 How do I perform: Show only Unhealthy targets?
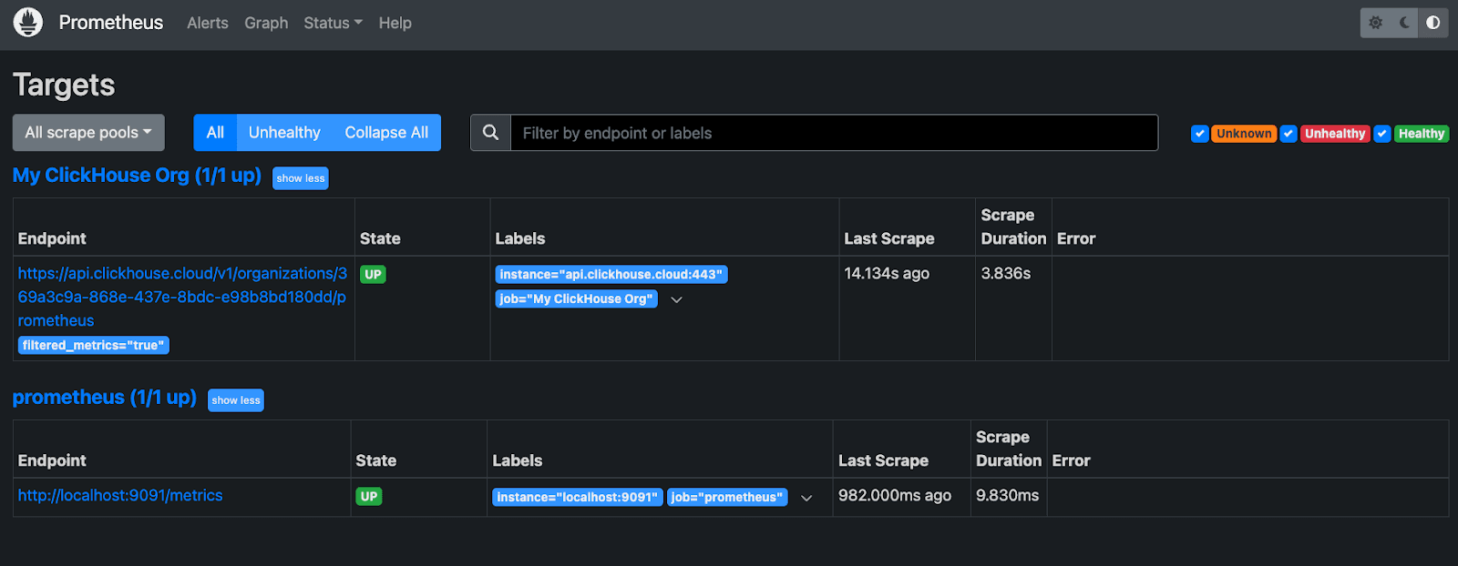(284, 133)
